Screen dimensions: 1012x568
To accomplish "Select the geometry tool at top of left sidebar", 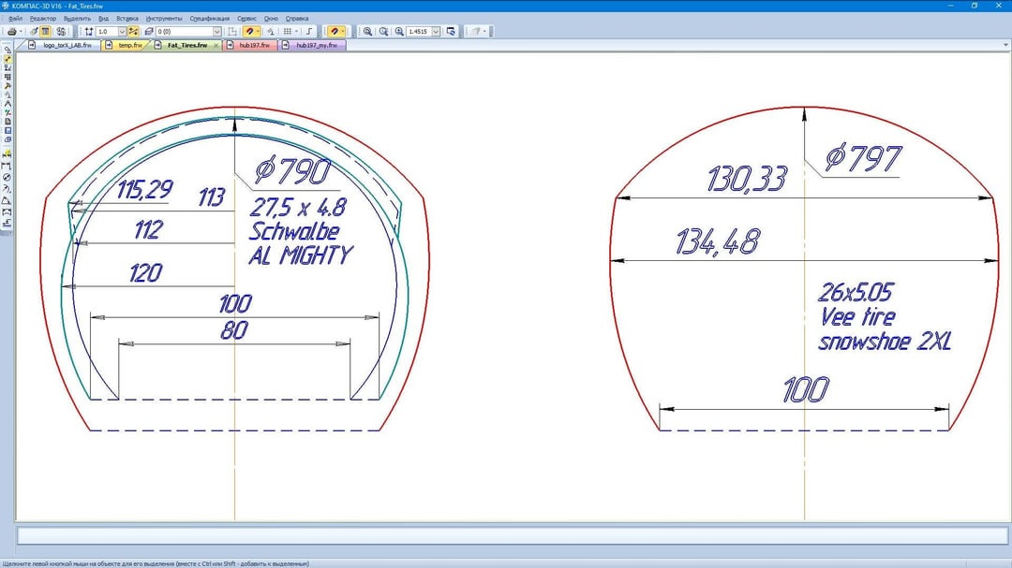I will tap(7, 49).
